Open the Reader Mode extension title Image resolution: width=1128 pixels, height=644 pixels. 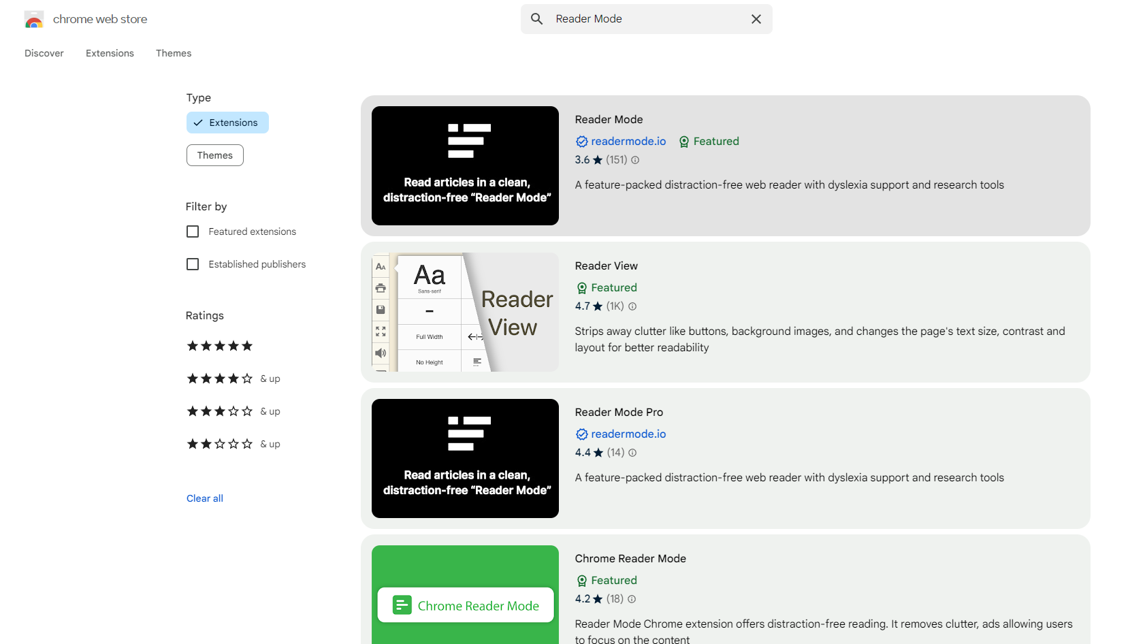pyautogui.click(x=609, y=119)
